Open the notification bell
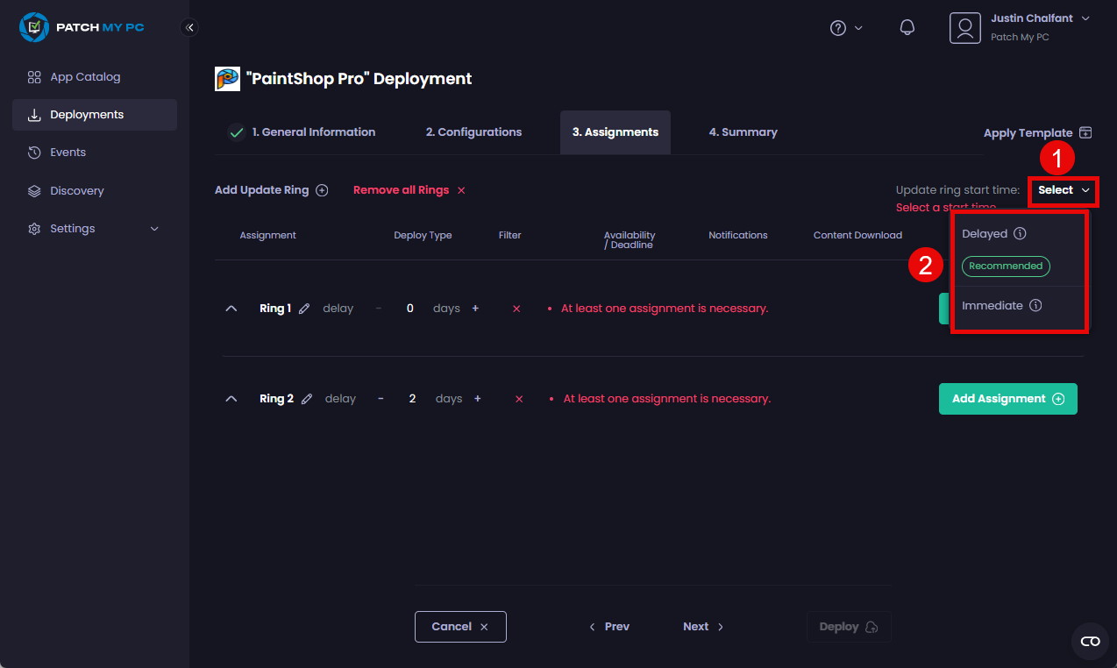Image resolution: width=1117 pixels, height=668 pixels. (907, 27)
